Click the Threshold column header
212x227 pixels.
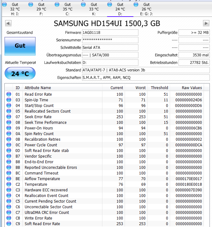(159, 88)
